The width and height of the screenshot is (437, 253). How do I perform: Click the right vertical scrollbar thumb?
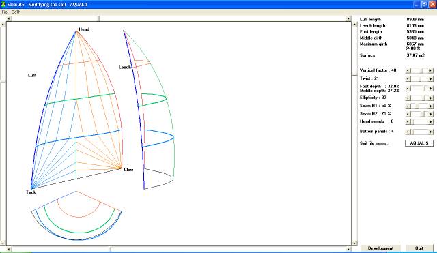354,74
